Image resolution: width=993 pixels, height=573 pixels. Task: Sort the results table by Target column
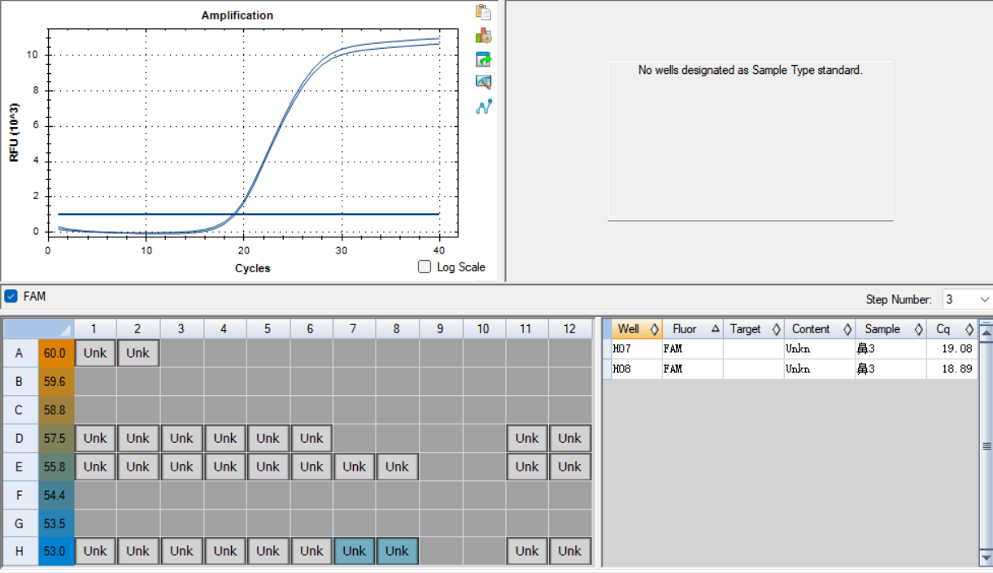tap(753, 329)
